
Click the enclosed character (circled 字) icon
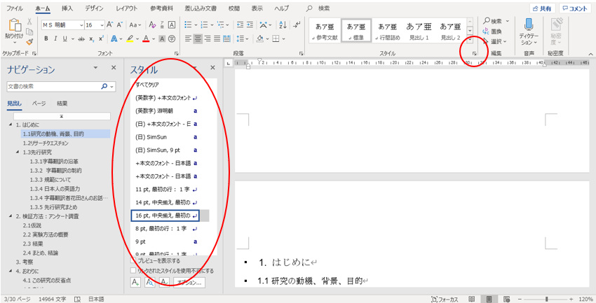click(172, 38)
